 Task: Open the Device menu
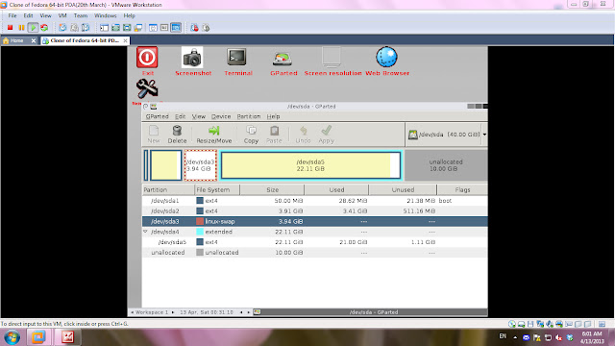(x=221, y=116)
